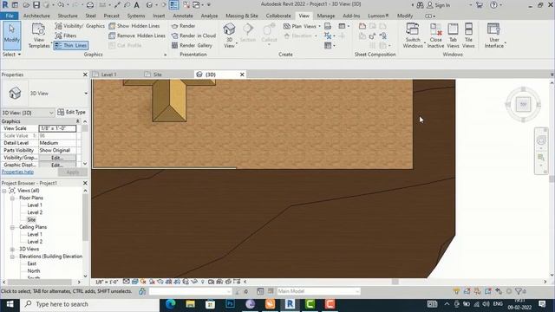Image resolution: width=555 pixels, height=312 pixels.
Task: Open the Manage ribbon tab
Action: [x=326, y=16]
